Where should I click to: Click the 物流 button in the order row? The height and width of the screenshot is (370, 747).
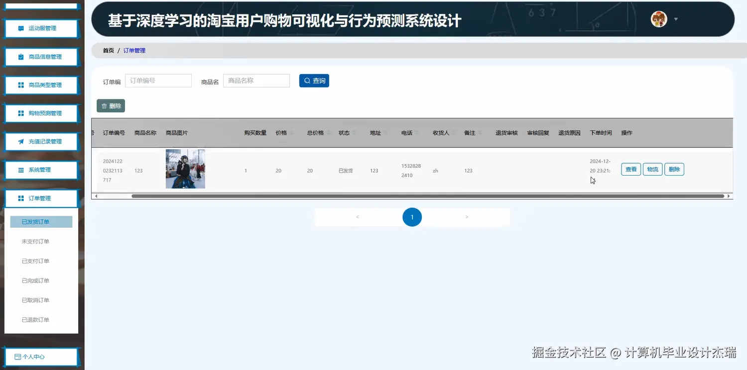[652, 169]
